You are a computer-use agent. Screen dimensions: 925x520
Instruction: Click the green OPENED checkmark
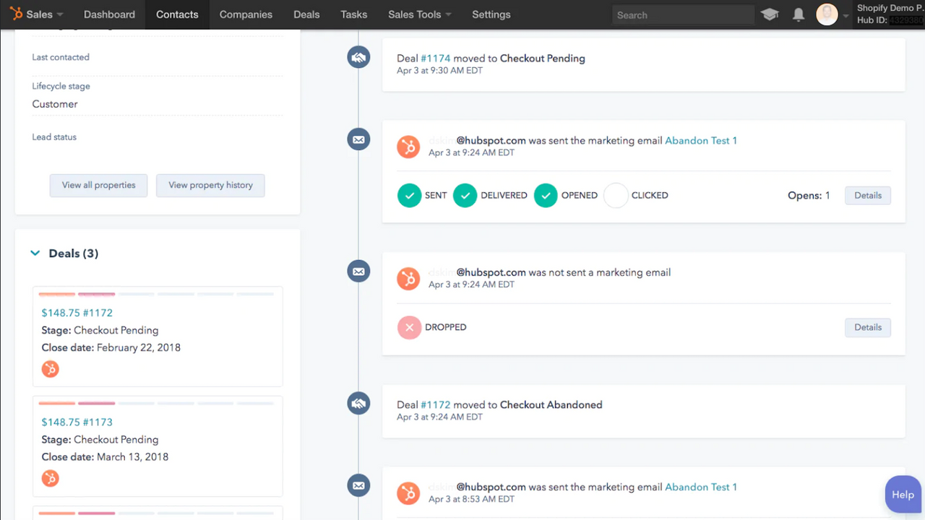[546, 195]
